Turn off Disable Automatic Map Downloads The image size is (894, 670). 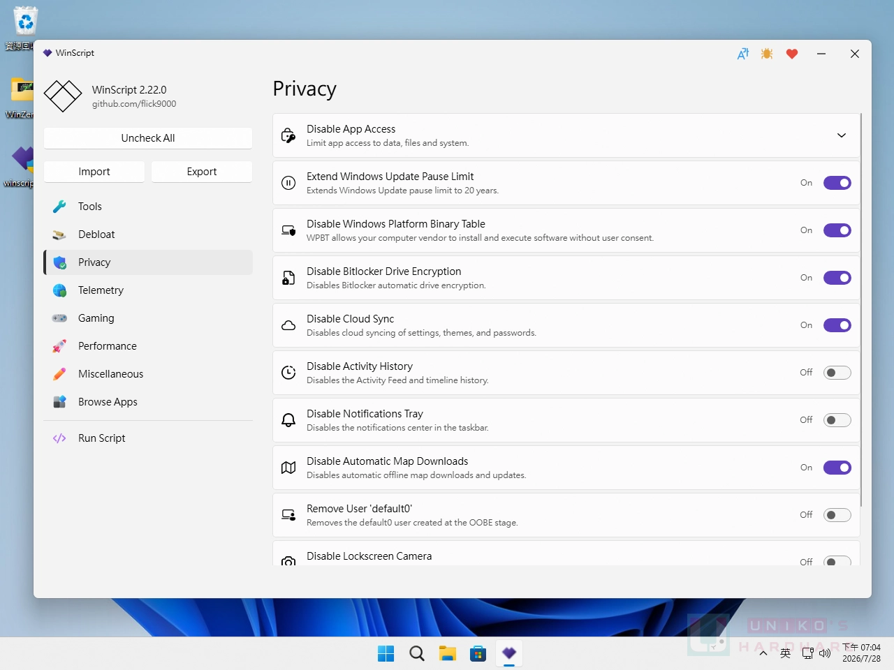pos(837,468)
